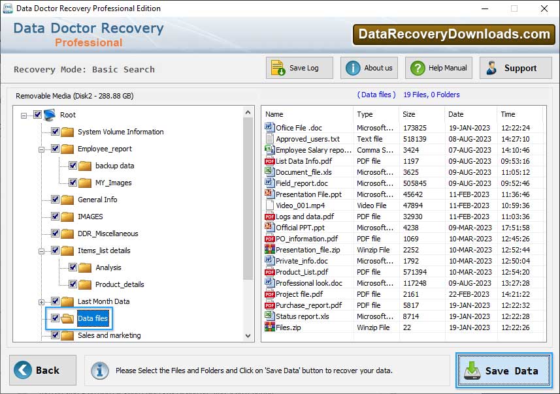Click the Word icon of Private_info.doc
The width and height of the screenshot is (560, 394).
(x=269, y=260)
